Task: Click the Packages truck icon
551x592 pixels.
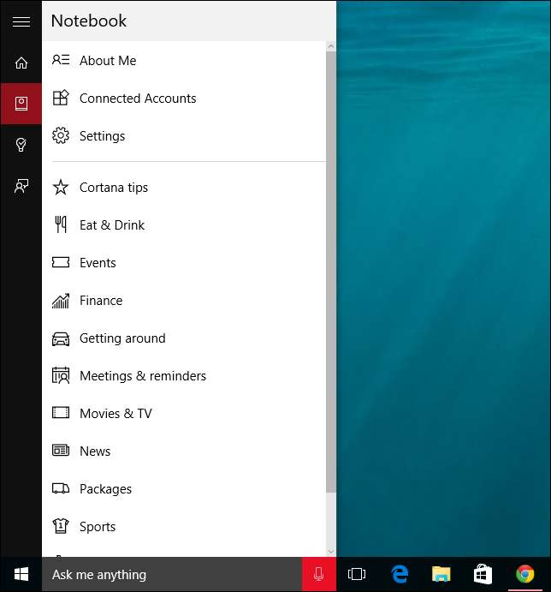Action: [x=61, y=488]
